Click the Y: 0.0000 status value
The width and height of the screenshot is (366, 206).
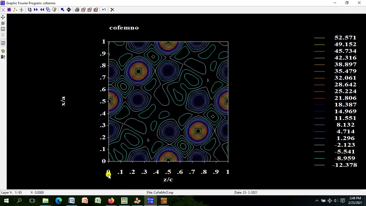click(37, 193)
